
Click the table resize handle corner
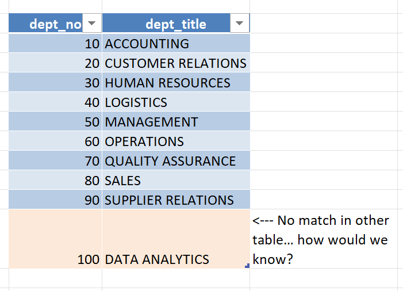pos(247,266)
